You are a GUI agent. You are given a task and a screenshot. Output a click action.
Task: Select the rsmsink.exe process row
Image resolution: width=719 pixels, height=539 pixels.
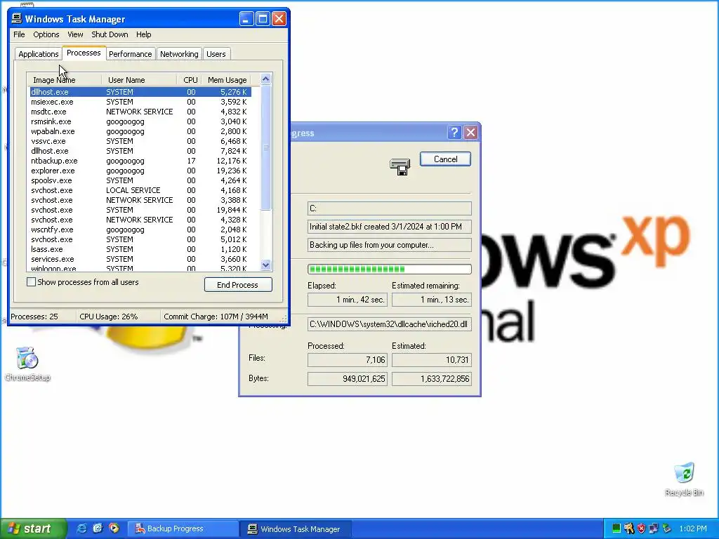click(x=140, y=121)
